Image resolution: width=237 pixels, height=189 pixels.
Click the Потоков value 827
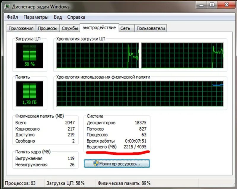point(143,129)
